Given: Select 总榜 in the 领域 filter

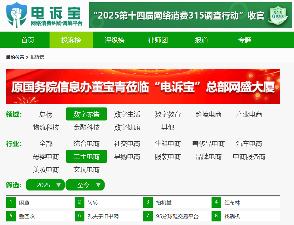Looking at the screenshot, I should [x=46, y=114].
